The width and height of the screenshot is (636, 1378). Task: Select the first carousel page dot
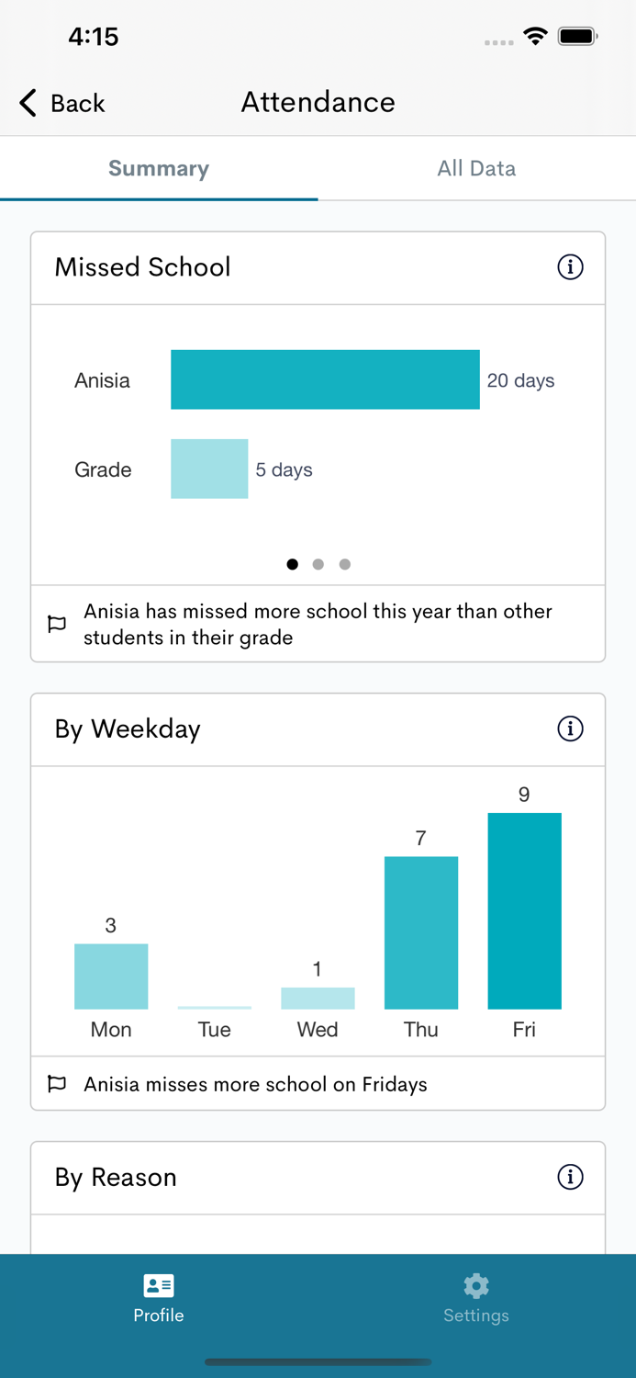[292, 564]
